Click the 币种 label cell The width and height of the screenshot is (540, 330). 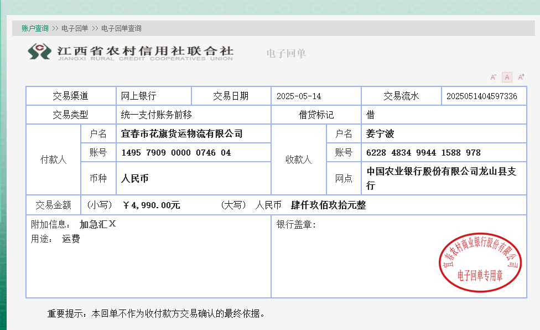coord(98,178)
